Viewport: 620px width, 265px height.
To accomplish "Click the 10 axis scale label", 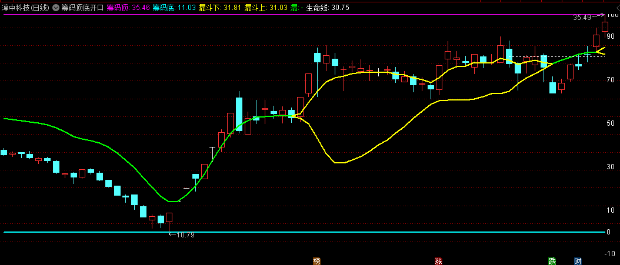I will point(610,210).
